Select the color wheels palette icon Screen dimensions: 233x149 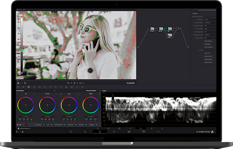coord(29,87)
